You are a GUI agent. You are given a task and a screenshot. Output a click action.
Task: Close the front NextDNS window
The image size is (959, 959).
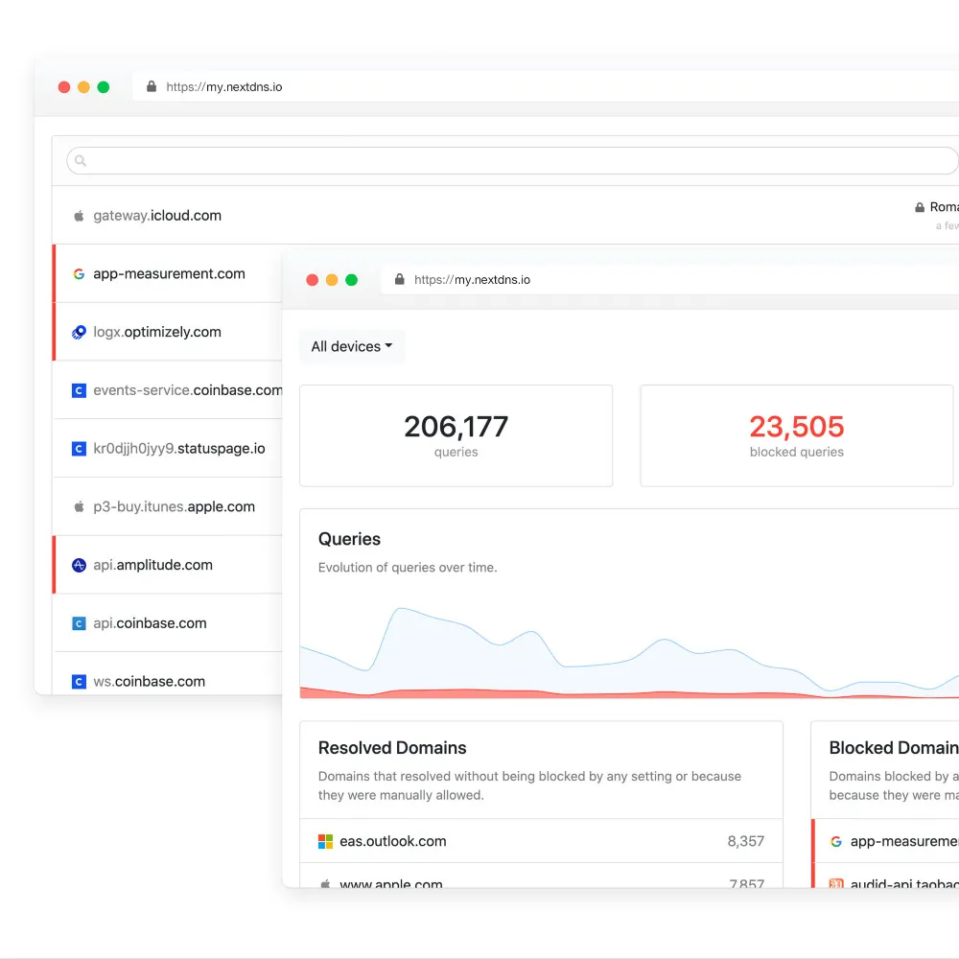312,279
